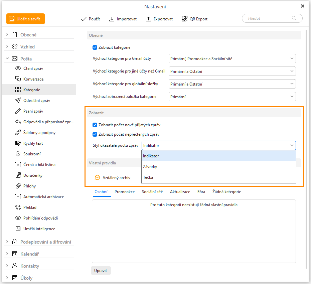Image resolution: width=311 pixels, height=284 pixels.
Task: Uncheck Zobrazit kategorie checkbox
Action: (x=95, y=47)
